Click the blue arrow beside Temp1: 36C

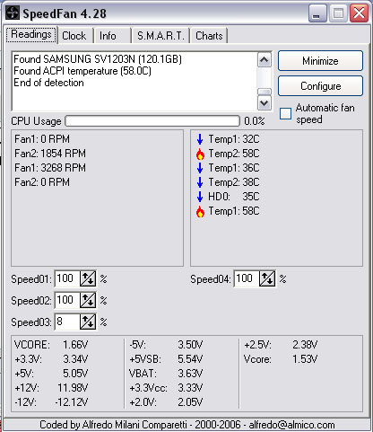200,168
